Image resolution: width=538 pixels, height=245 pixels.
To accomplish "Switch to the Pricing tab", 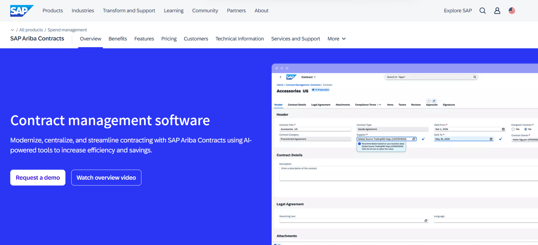I will pyautogui.click(x=169, y=39).
